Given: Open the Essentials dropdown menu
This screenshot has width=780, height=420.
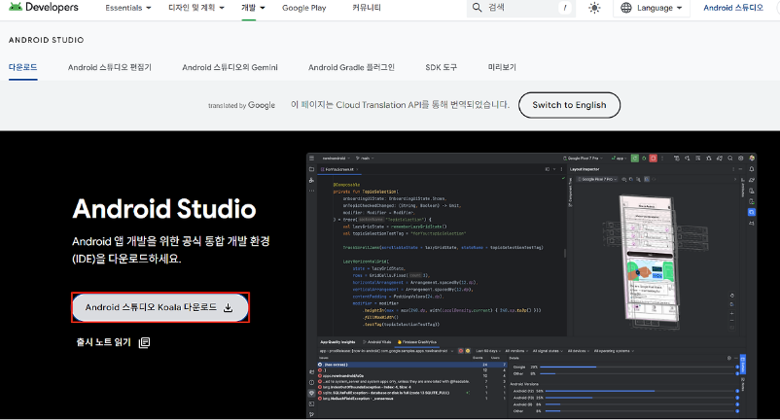Looking at the screenshot, I should coord(127,8).
